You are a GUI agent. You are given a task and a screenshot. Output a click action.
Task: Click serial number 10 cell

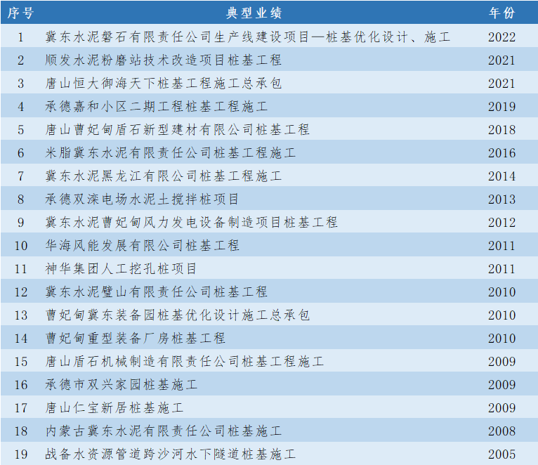coord(20,246)
